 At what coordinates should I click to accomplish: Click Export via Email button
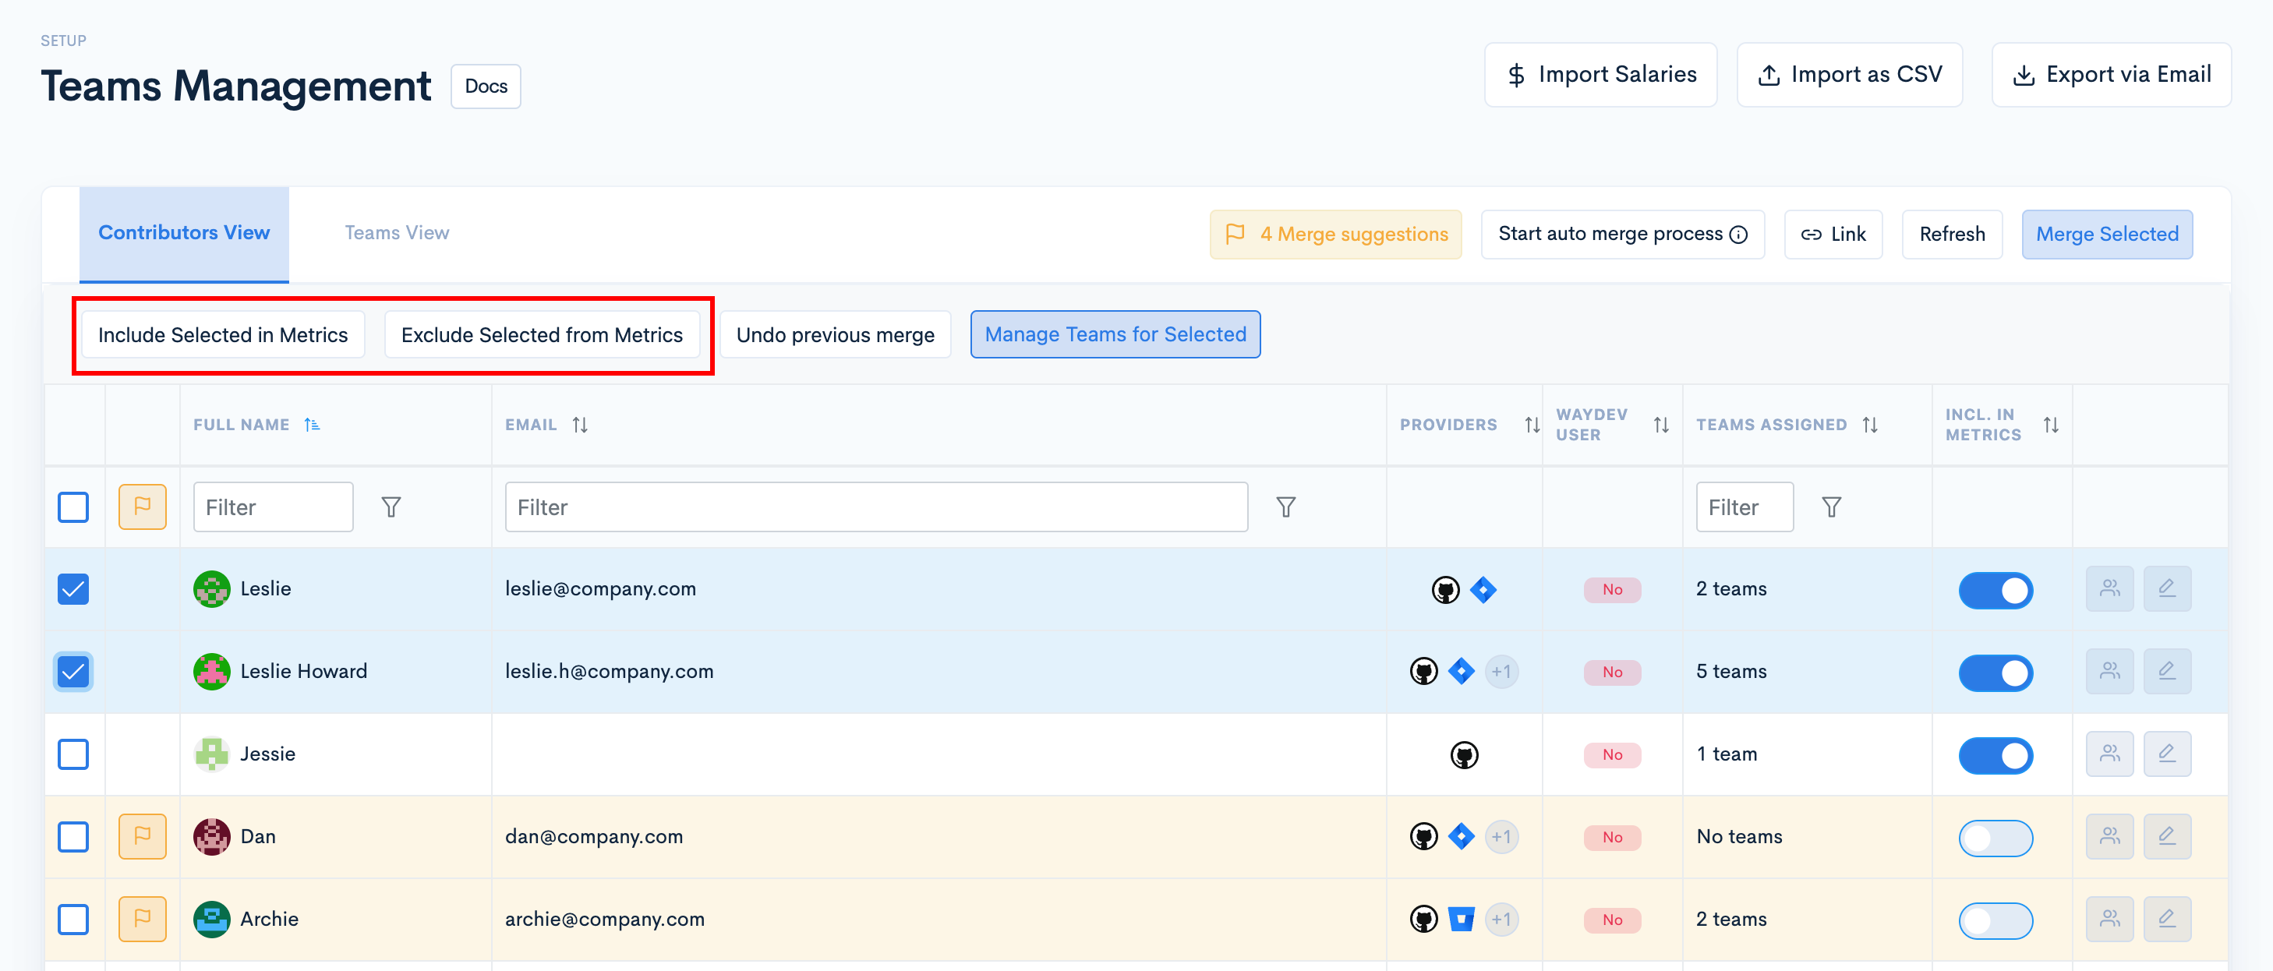pos(2112,75)
